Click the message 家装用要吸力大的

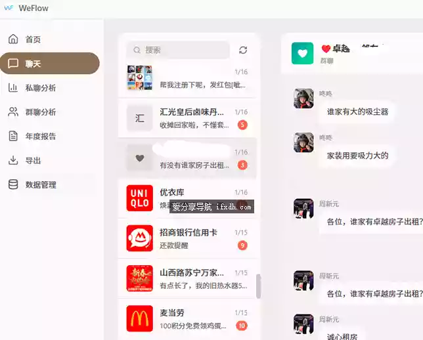click(x=357, y=156)
